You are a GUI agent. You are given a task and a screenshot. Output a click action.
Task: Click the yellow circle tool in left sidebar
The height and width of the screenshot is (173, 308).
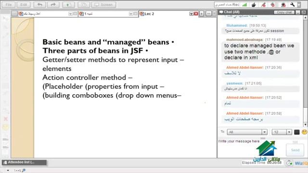[6, 127]
